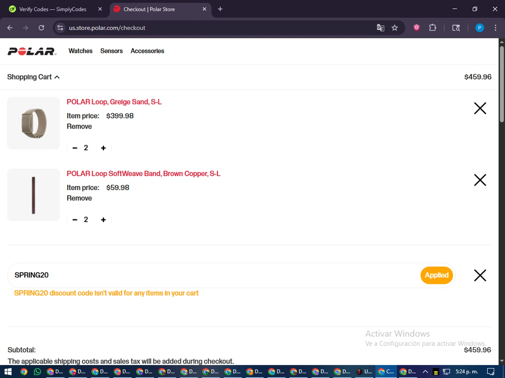Screen dimensions: 505x378
Task: Open a new browser tab
Action: (220, 9)
